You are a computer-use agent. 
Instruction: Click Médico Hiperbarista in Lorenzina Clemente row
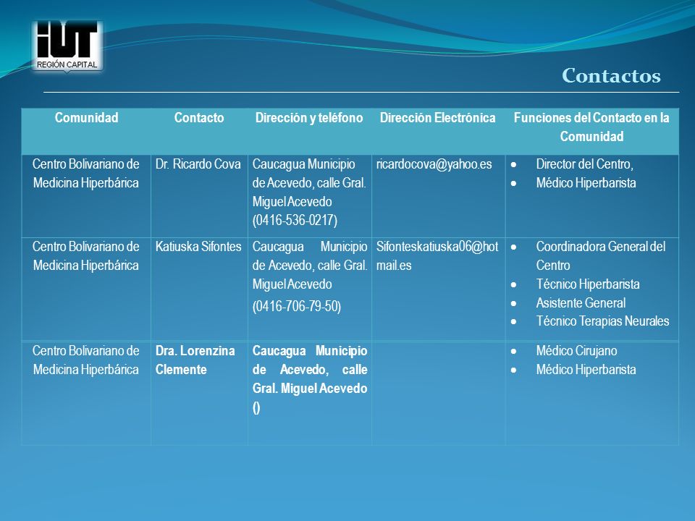point(586,370)
